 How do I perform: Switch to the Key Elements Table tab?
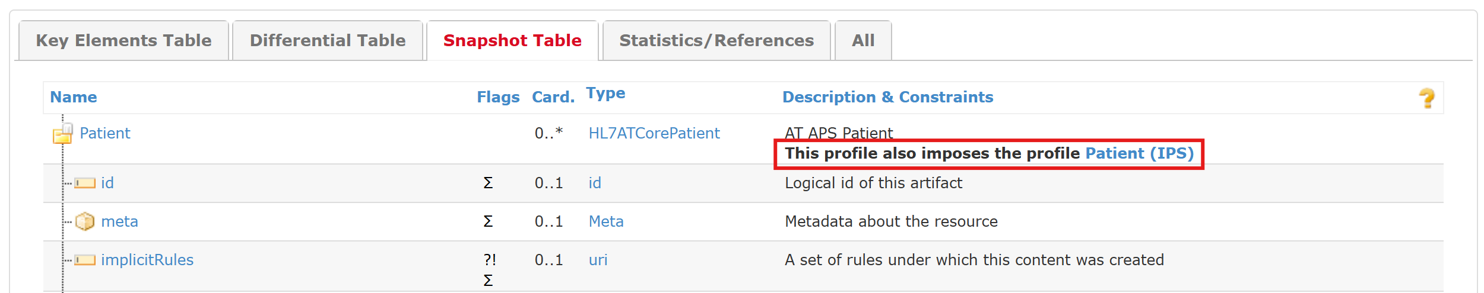(123, 40)
